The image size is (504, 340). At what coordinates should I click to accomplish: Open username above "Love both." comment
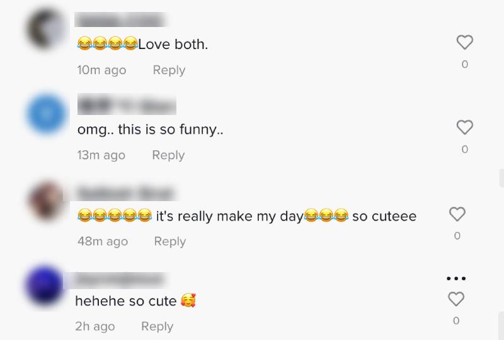(x=120, y=20)
